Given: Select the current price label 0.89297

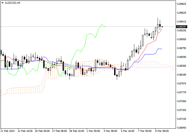Looking at the screenshot, I should pos(182,27).
